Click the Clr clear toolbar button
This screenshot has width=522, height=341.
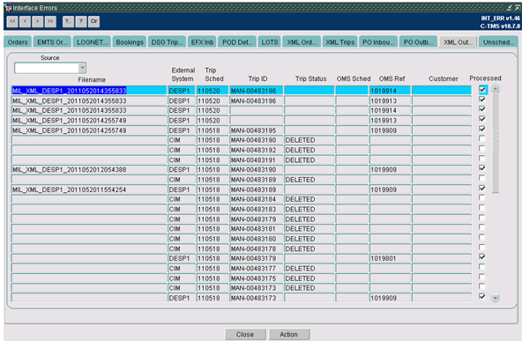pyautogui.click(x=93, y=22)
